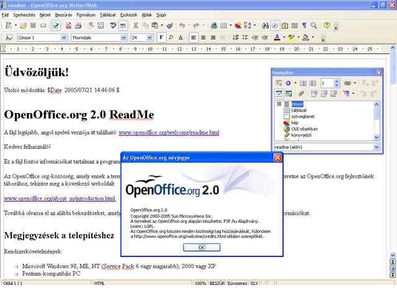
Task: Open the Insert Table dropdown arrow
Action: (230, 25)
